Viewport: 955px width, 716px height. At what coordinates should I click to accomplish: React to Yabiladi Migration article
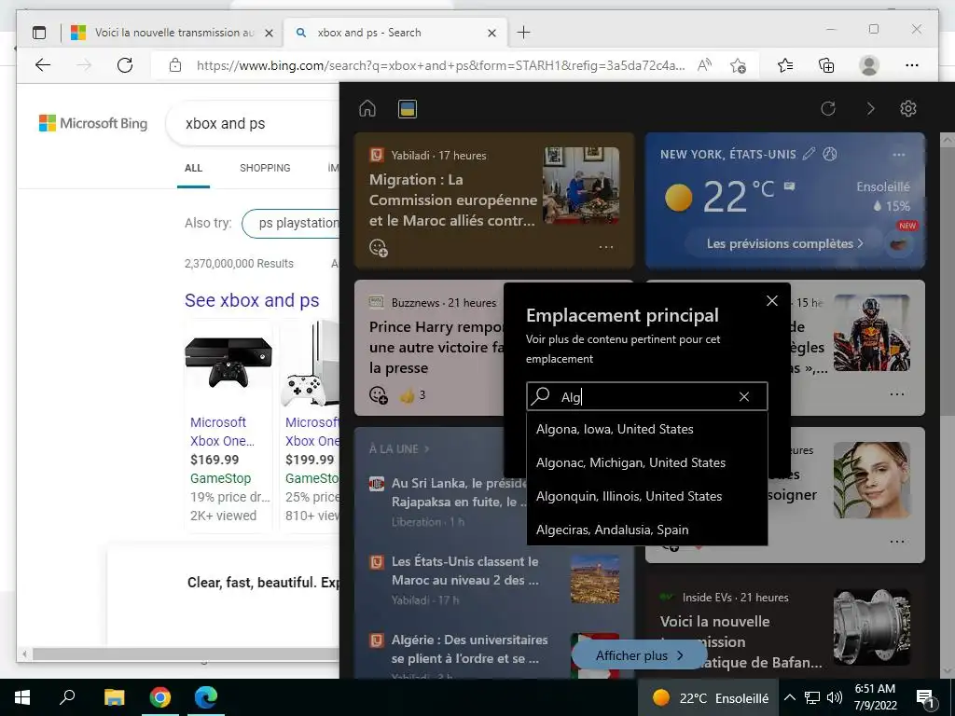(x=379, y=247)
